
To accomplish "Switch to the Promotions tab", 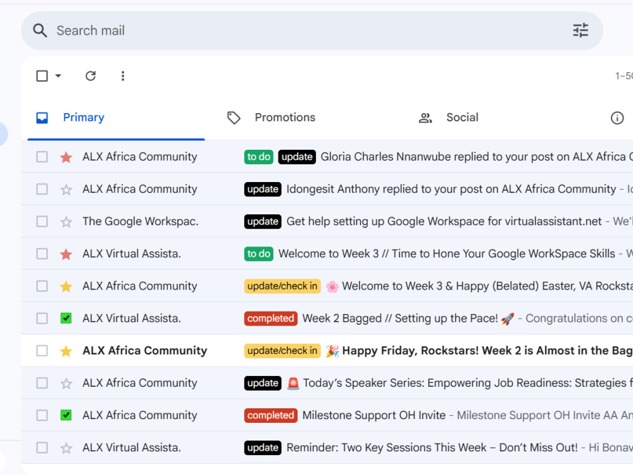I will (x=272, y=118).
